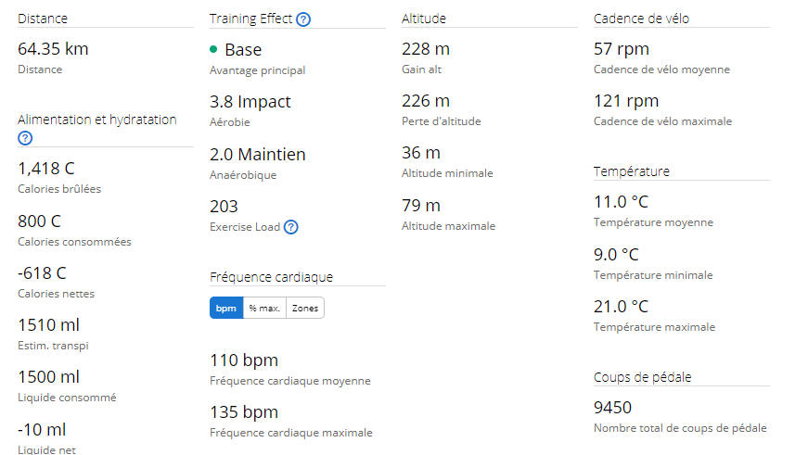Click the 800 C calories consommées value
The height and width of the screenshot is (455, 808).
pyautogui.click(x=39, y=221)
